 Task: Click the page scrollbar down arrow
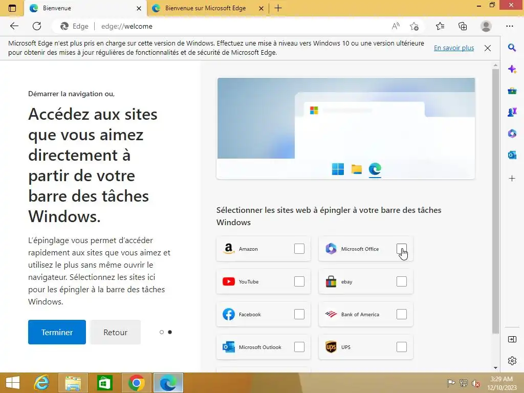pos(495,367)
